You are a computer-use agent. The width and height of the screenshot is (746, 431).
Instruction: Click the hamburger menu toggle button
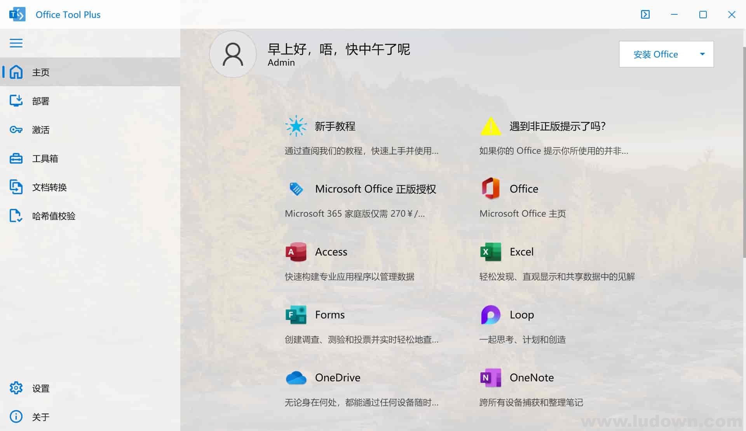coord(16,43)
